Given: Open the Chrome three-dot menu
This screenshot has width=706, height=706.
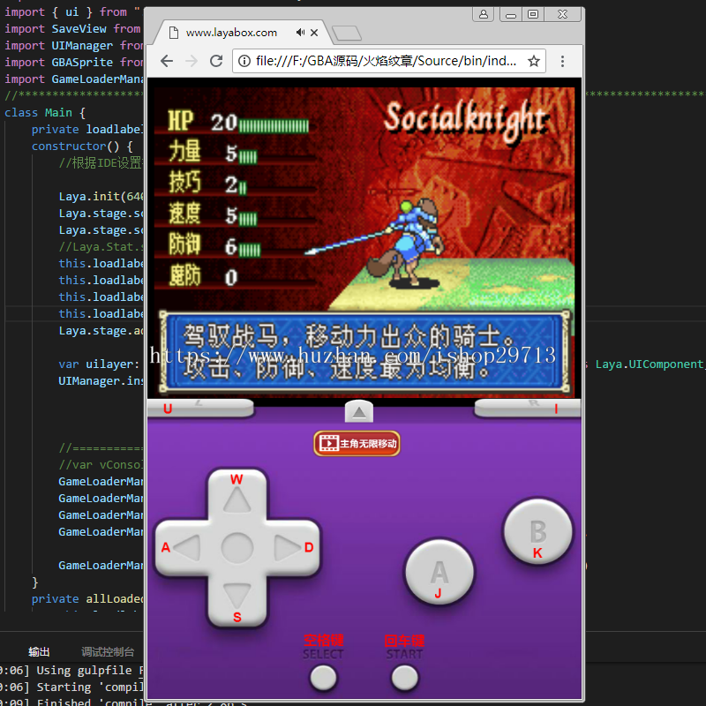Looking at the screenshot, I should pos(562,61).
